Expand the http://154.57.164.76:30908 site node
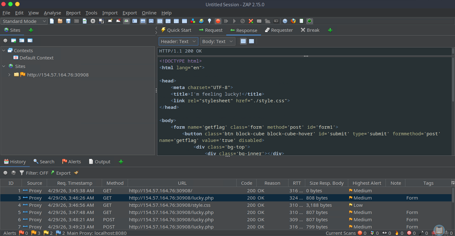 9,75
